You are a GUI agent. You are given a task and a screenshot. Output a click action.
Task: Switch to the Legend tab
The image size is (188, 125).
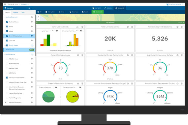tap(16, 13)
